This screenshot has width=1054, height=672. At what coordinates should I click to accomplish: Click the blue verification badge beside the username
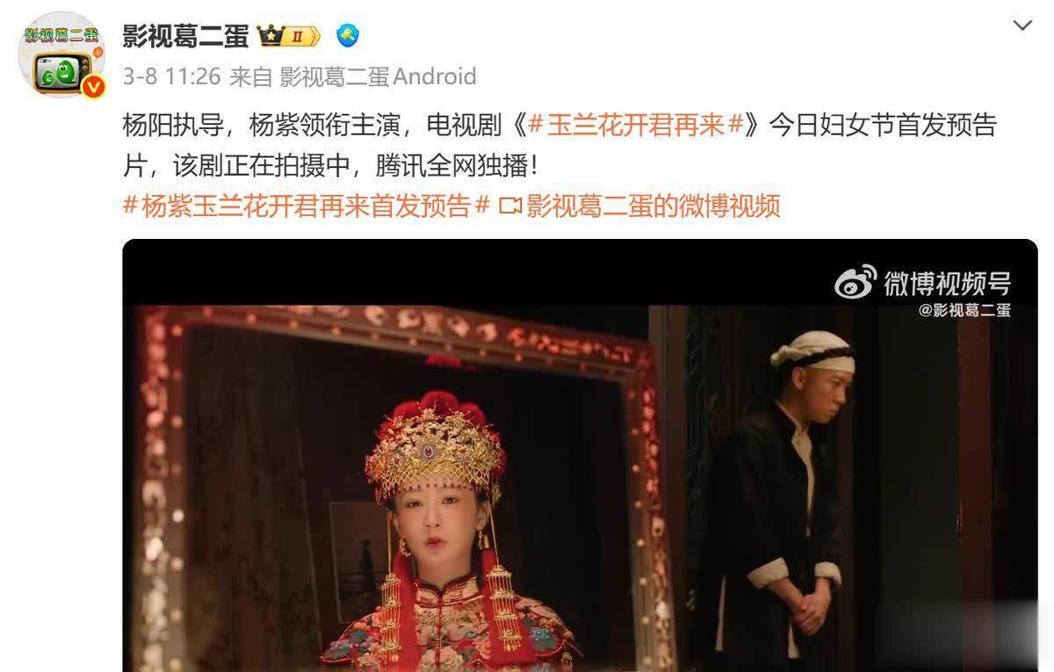[x=348, y=36]
